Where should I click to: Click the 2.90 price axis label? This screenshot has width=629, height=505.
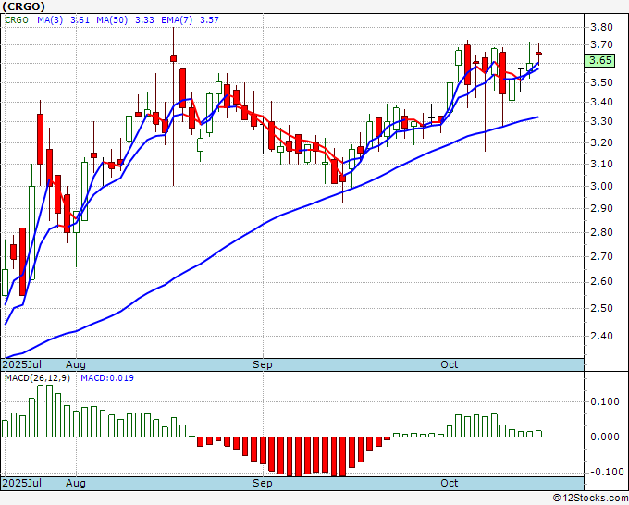point(601,209)
